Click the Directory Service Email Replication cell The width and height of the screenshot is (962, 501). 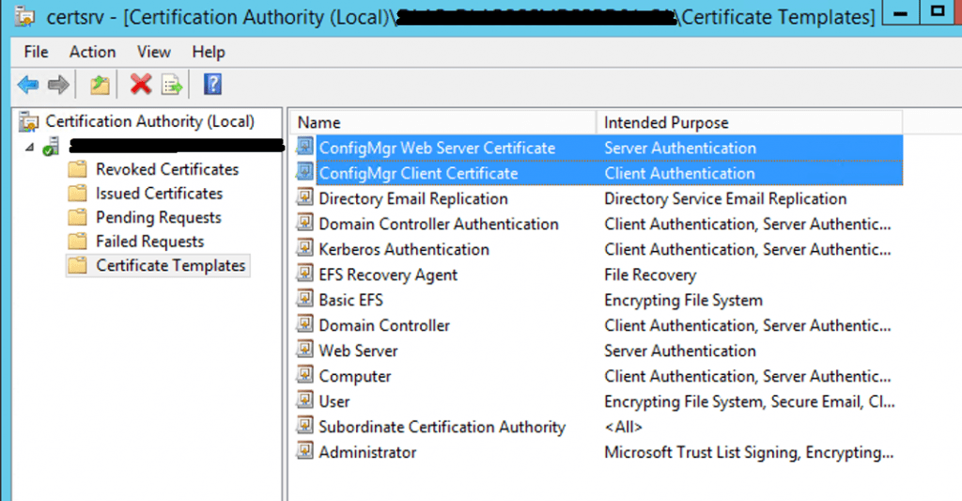point(725,199)
